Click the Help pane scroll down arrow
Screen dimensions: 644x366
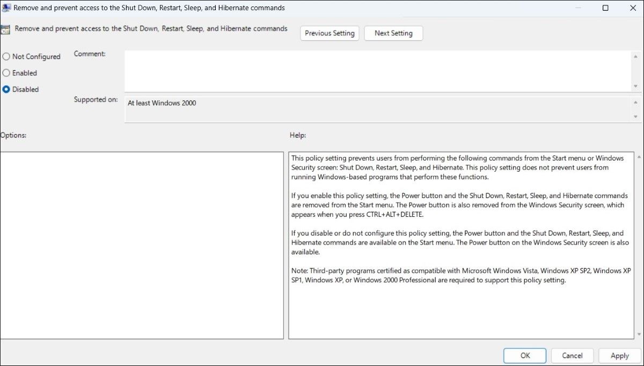click(638, 334)
